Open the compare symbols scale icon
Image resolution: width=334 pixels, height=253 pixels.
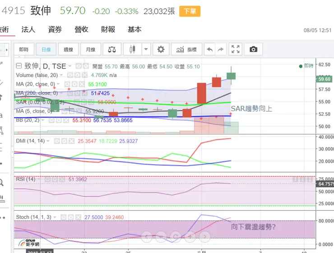tap(112, 49)
